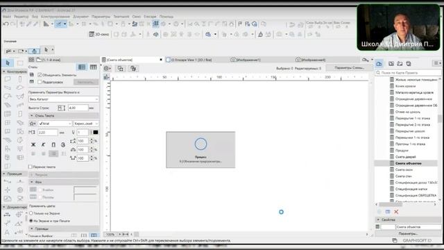Toggle Подзаголовок checkbox
The image size is (444, 250).
40,82
